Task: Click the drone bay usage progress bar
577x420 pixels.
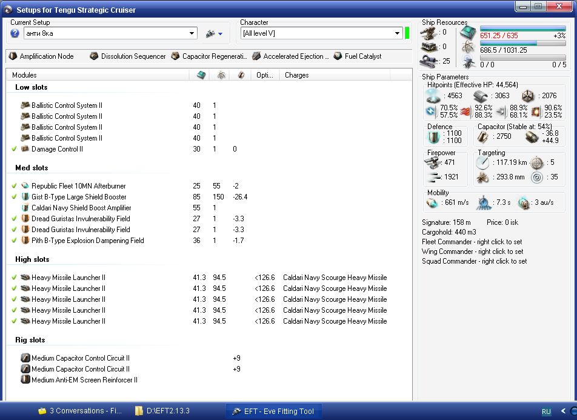Action: point(522,58)
